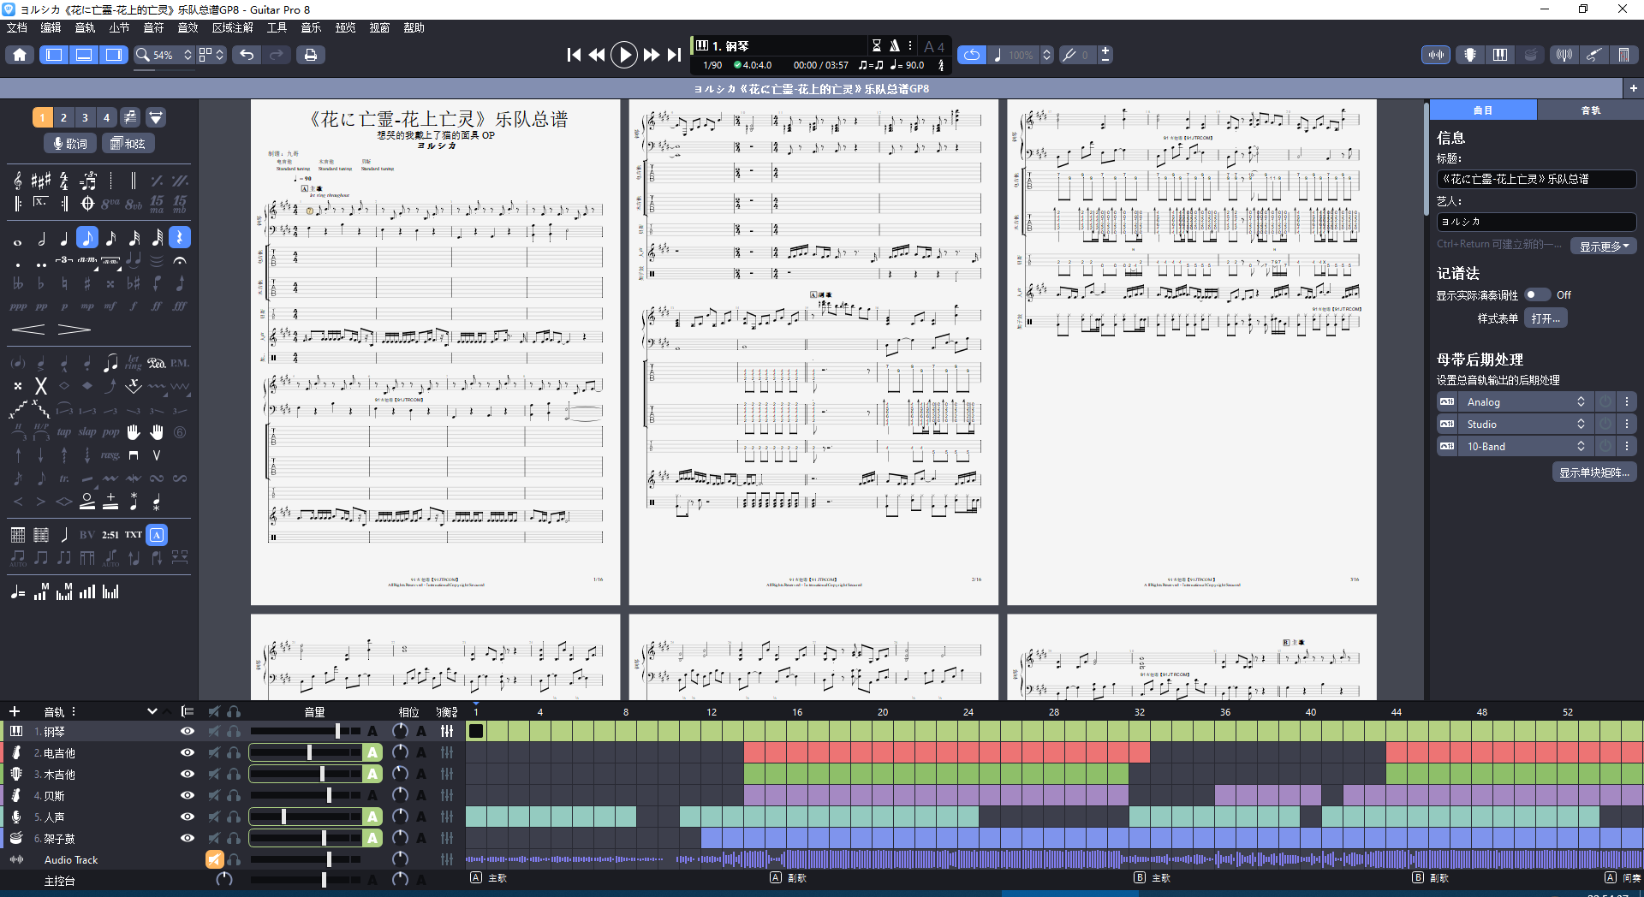Insert a section marker icon
Viewport: 1644px width, 897px height.
coord(157,535)
